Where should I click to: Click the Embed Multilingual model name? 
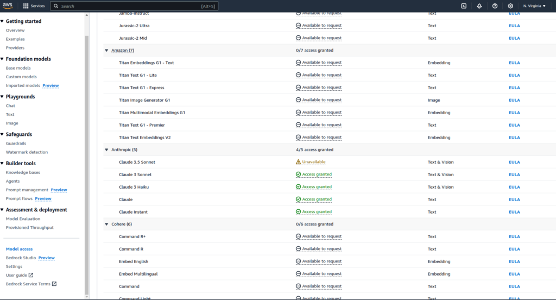tap(138, 274)
